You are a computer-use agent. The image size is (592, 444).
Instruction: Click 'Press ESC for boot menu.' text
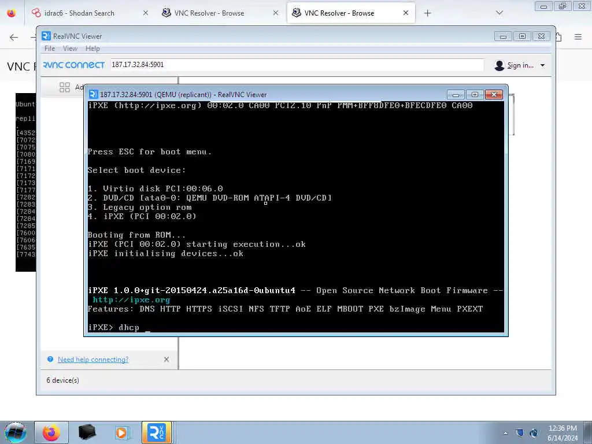click(150, 152)
